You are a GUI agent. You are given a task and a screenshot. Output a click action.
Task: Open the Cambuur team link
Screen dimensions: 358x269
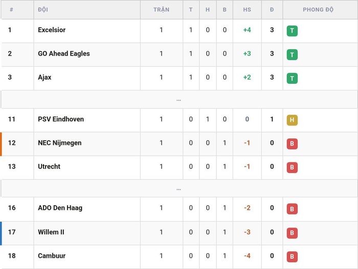[52, 256]
